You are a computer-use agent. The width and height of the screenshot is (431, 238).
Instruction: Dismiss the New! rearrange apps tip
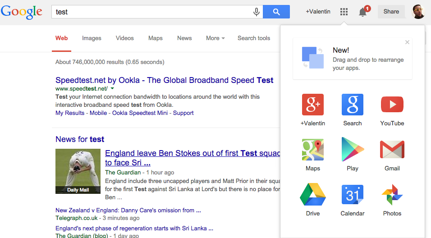[x=407, y=42]
